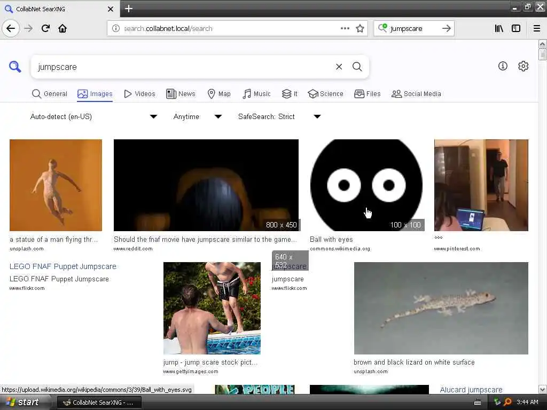Open the Alucard jumpscare link
The width and height of the screenshot is (547, 410).
[471, 389]
